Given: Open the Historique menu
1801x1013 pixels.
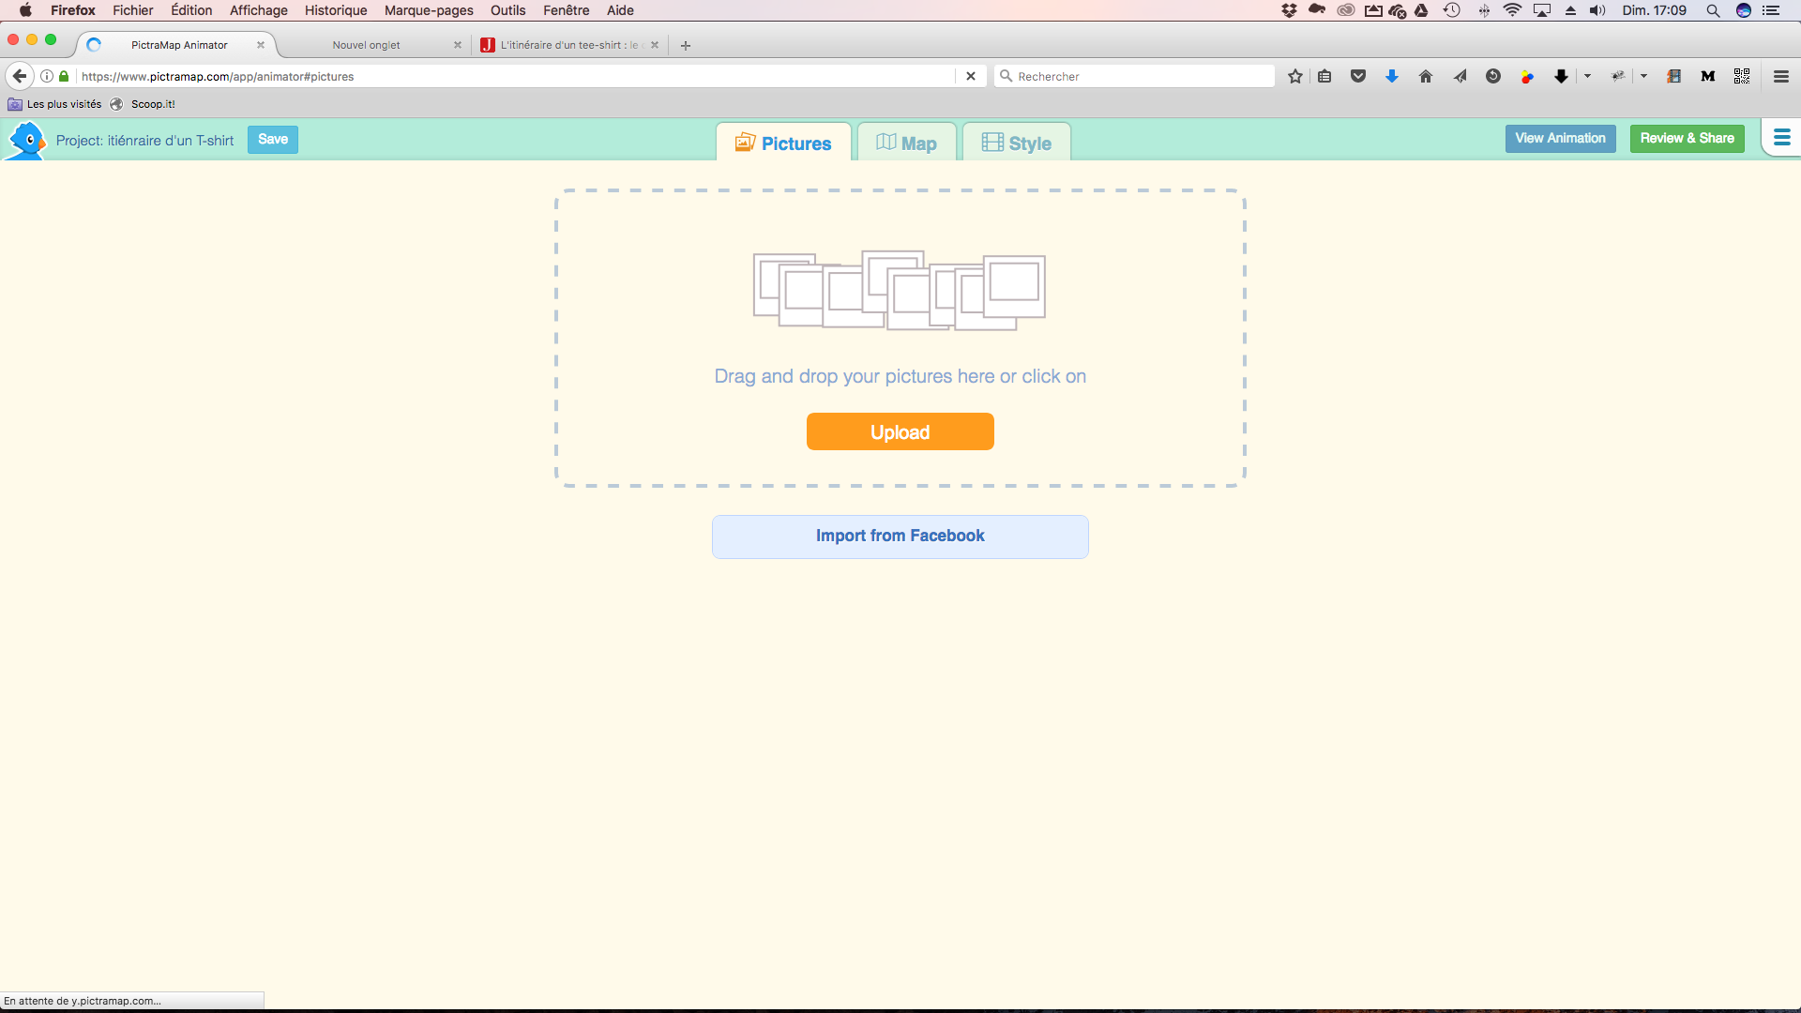Looking at the screenshot, I should (x=334, y=10).
